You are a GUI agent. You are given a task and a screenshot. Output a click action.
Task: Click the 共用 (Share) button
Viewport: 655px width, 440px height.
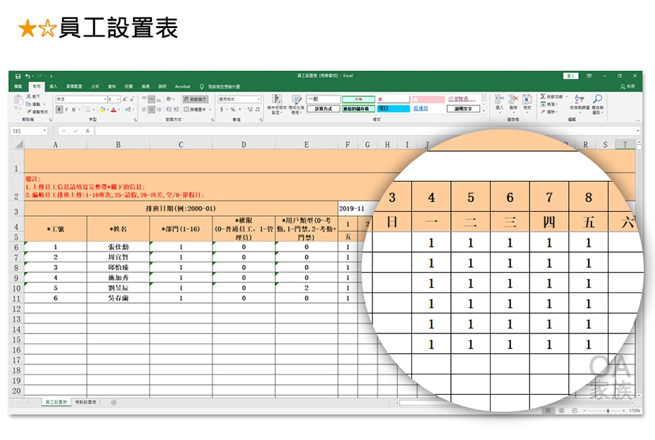[x=628, y=87]
